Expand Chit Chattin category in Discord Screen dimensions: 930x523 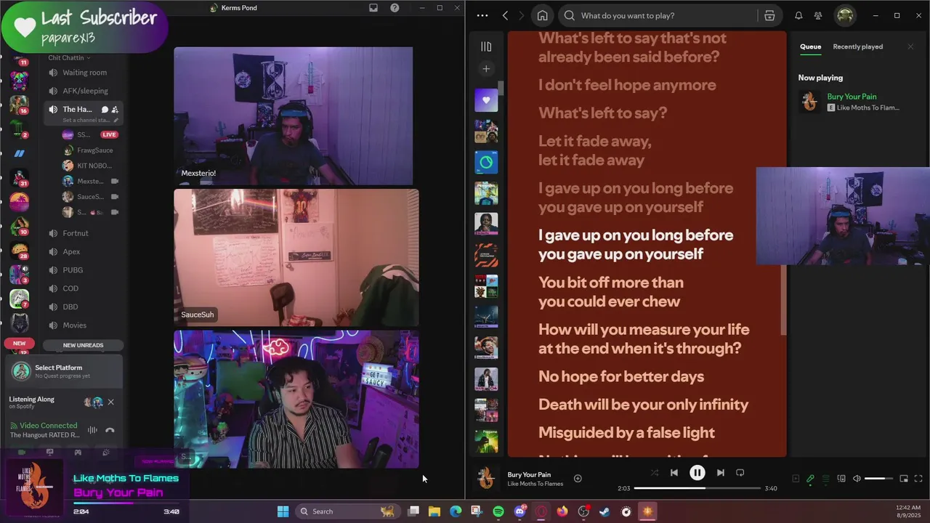(69, 57)
